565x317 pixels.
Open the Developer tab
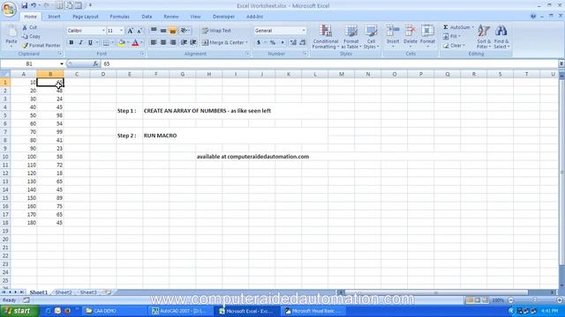pyautogui.click(x=223, y=17)
